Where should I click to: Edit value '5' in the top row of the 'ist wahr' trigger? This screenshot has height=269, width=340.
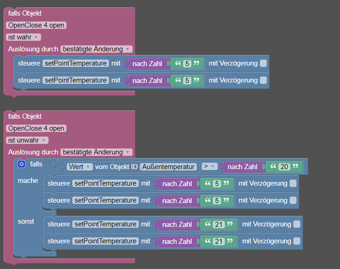tap(187, 64)
